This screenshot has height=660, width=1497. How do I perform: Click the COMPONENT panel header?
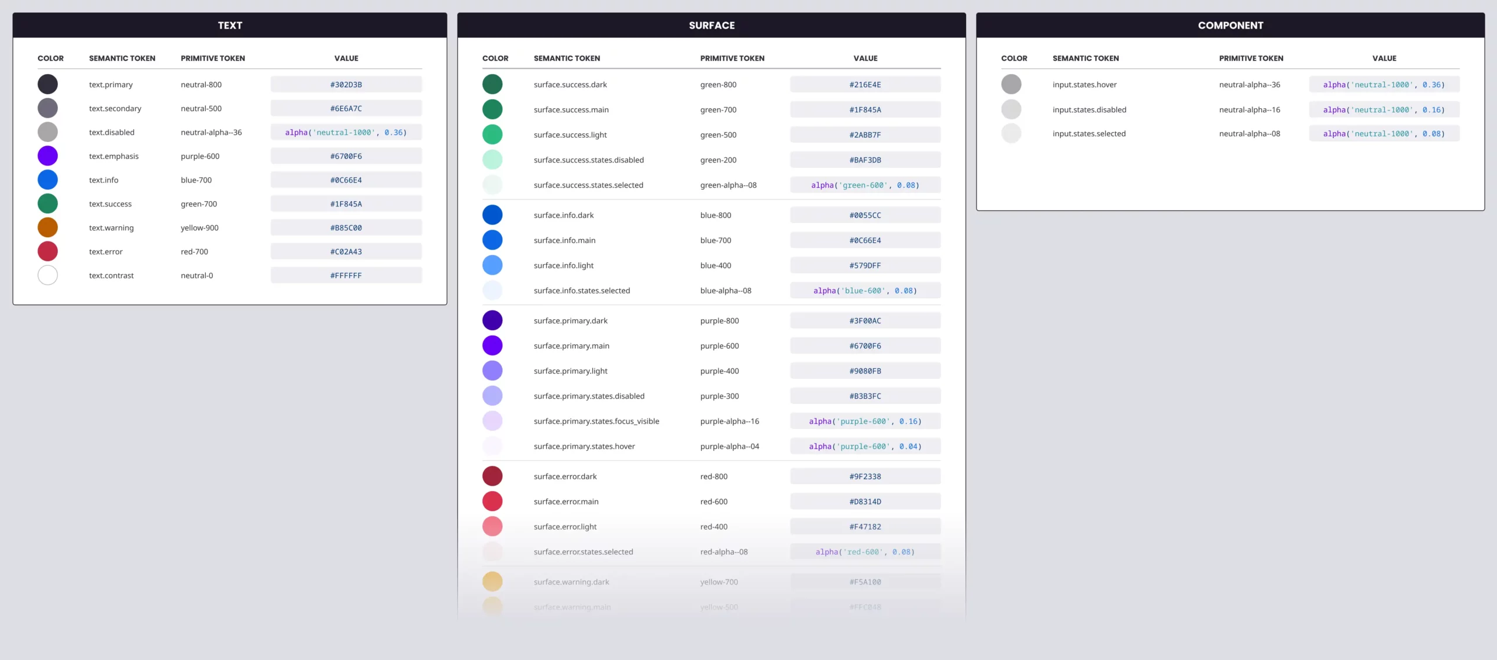(1230, 25)
